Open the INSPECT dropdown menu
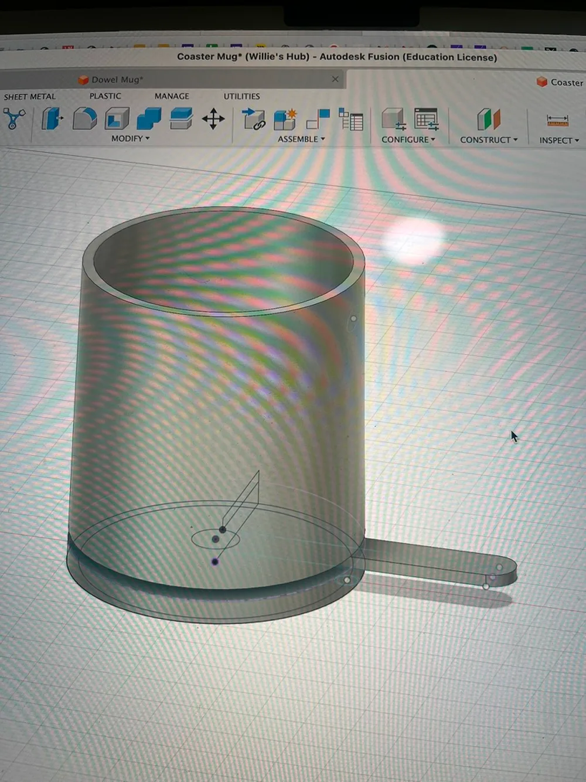586x782 pixels. 559,141
